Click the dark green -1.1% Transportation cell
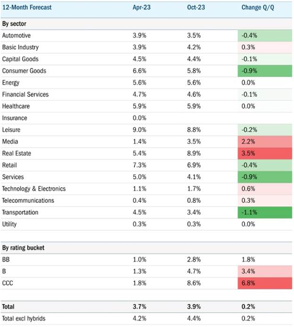The image size is (294, 327). point(265,213)
